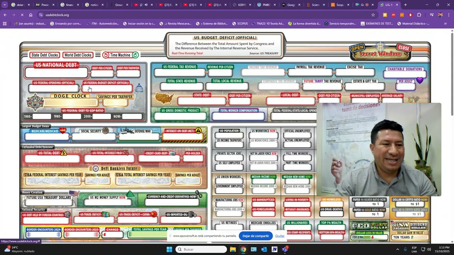Viewport: 454px width, 255px height.
Task: Click taskbar Buscar search box
Action: (202, 249)
